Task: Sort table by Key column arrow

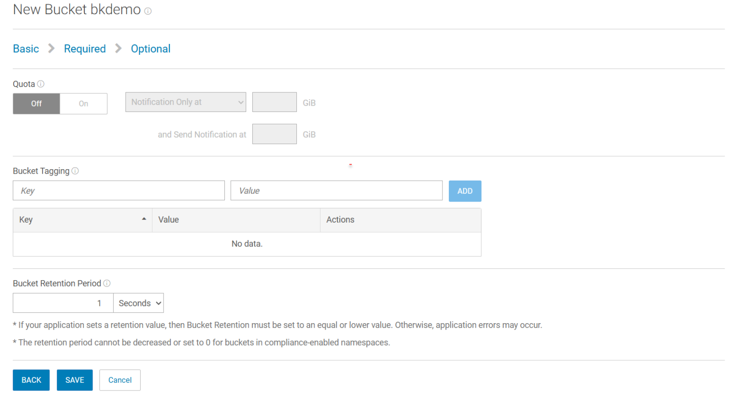Action: 144,219
